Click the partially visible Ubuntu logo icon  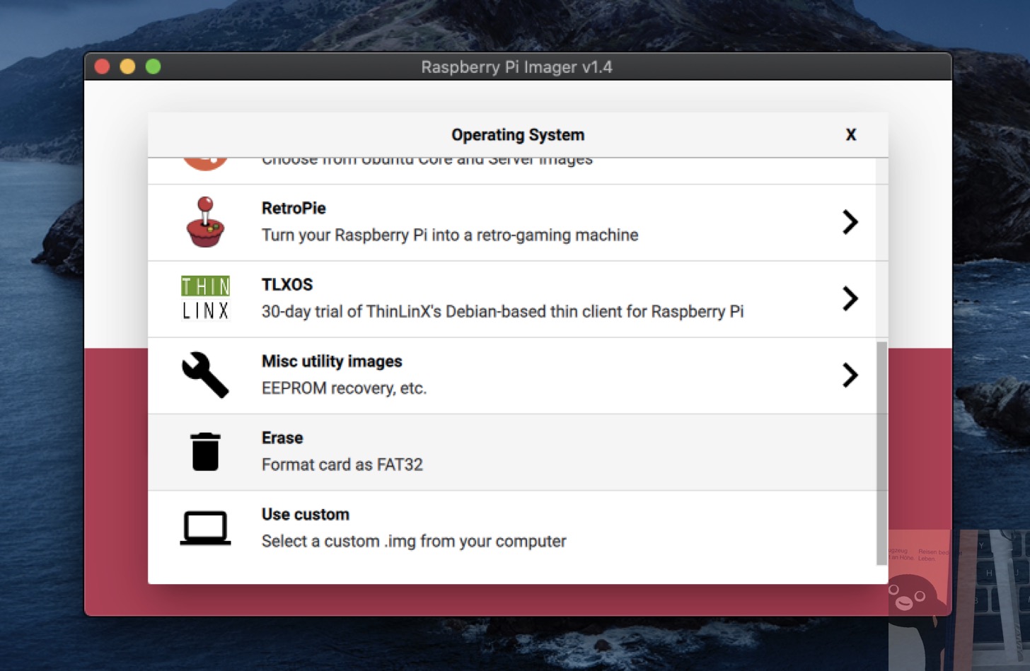point(205,164)
